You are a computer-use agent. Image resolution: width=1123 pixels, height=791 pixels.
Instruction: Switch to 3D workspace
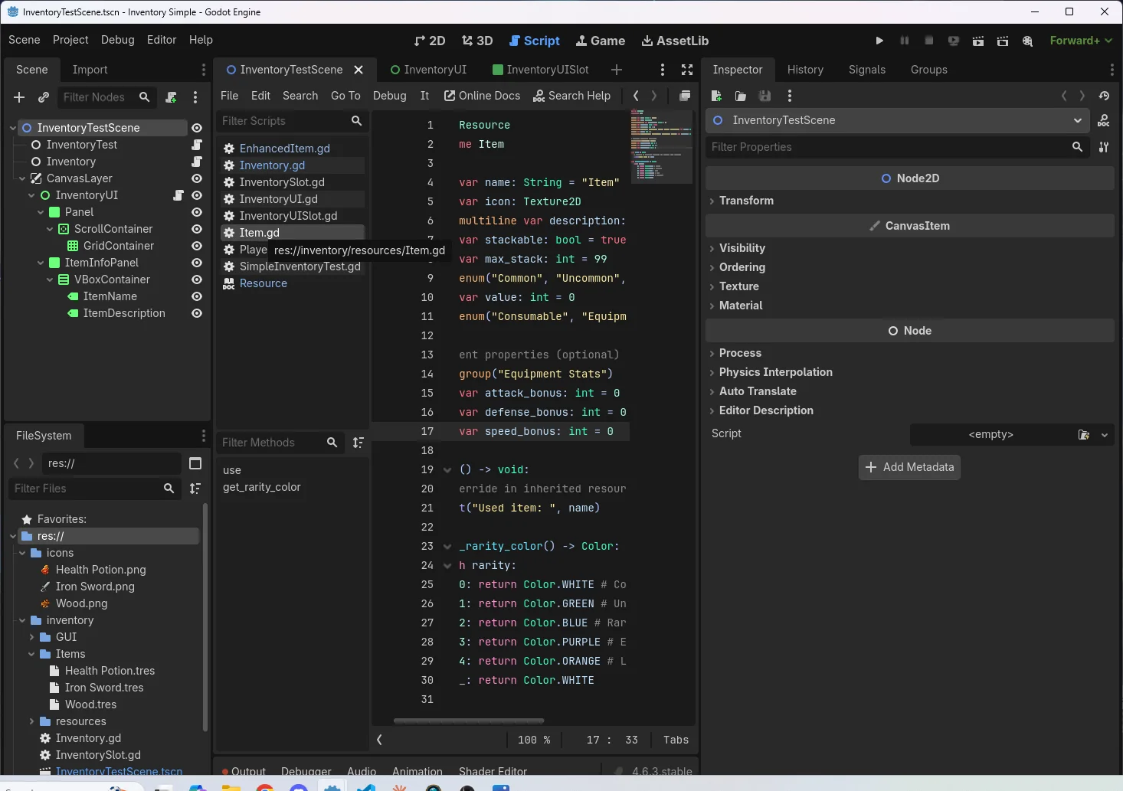[x=477, y=41]
